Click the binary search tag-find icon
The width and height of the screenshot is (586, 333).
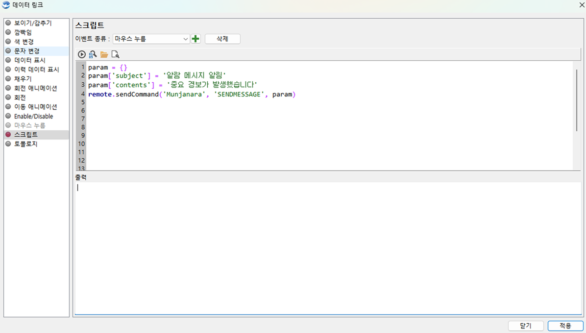pyautogui.click(x=93, y=54)
